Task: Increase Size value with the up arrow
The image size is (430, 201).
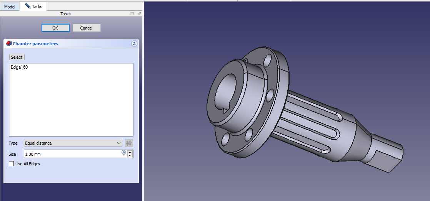Action: coord(130,152)
